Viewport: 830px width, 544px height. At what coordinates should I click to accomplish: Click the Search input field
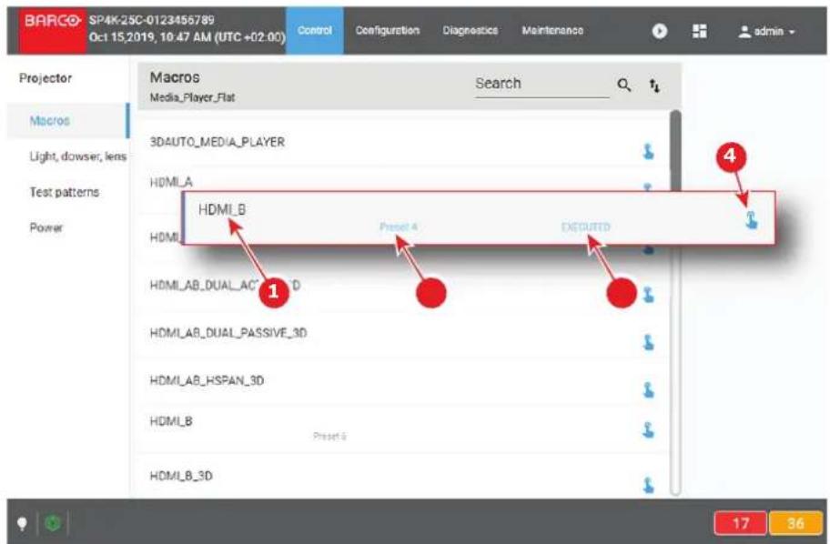[x=542, y=84]
